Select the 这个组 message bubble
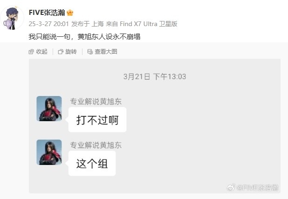288x199 pixels. point(92,164)
